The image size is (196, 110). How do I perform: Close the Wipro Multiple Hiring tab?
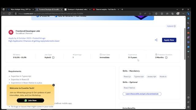[x=33, y=9]
